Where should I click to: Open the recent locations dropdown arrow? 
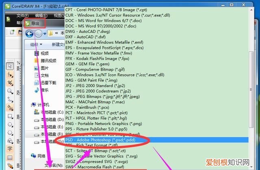click(x=45, y=34)
